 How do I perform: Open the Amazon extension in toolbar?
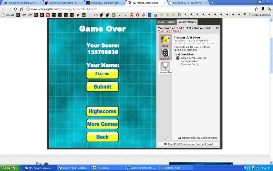click(263, 9)
